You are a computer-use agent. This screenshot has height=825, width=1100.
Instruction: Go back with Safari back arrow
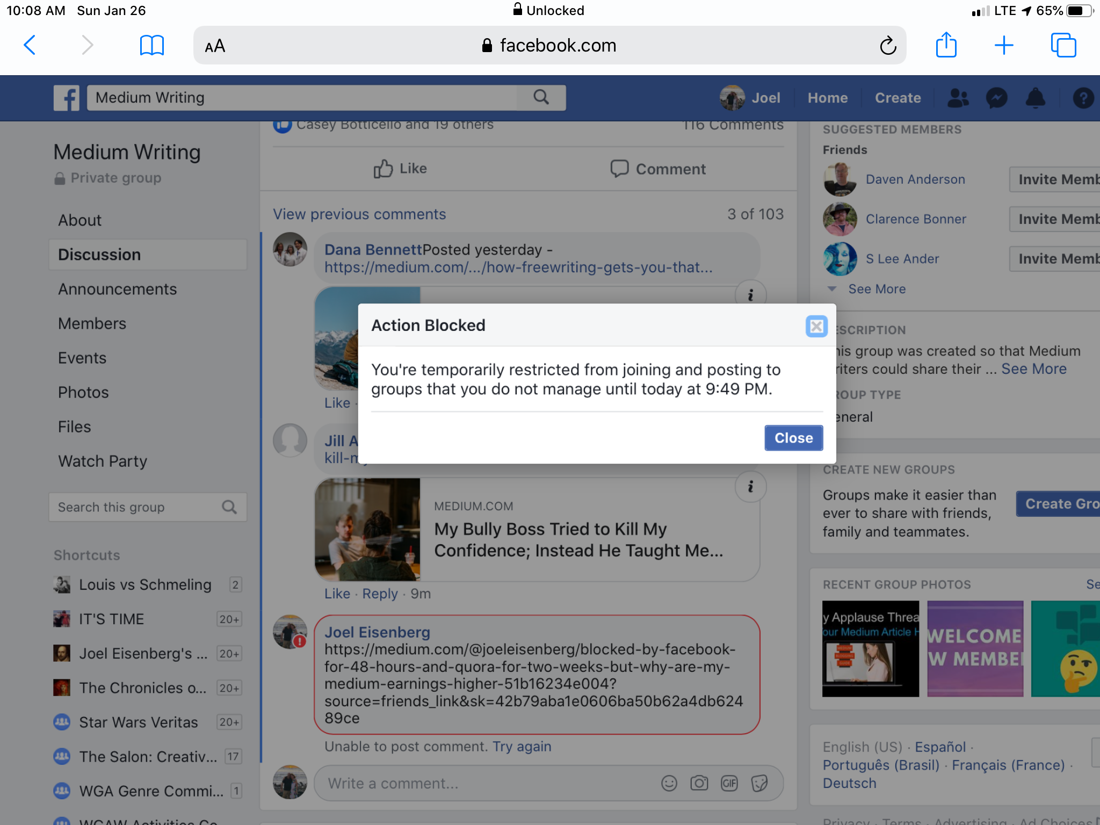(30, 45)
